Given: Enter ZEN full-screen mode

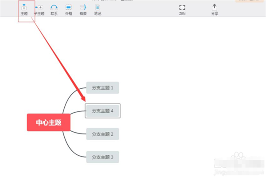Looking at the screenshot, I should click(x=182, y=10).
